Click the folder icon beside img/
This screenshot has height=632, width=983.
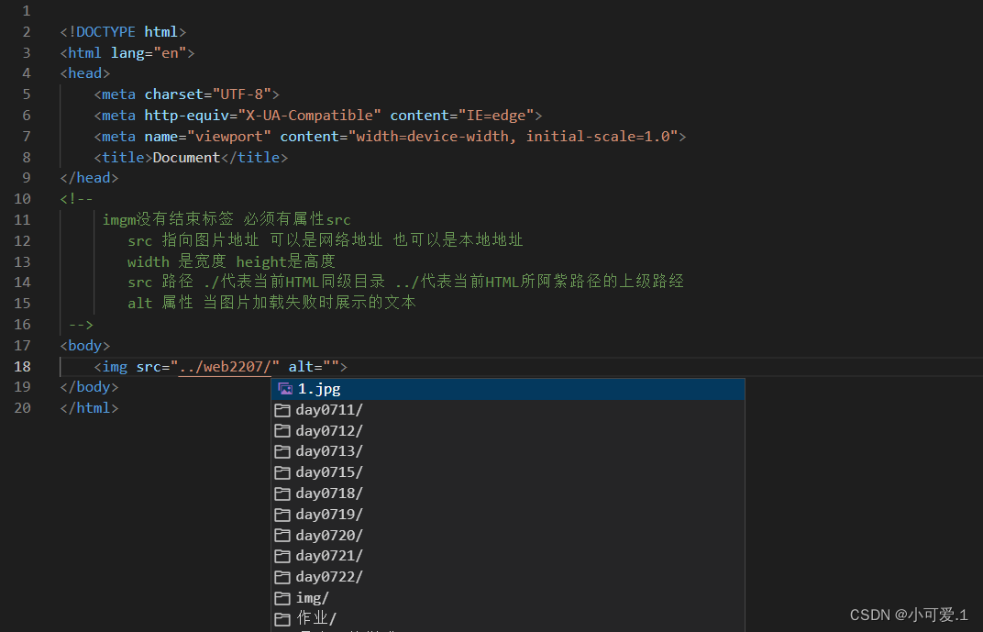[x=282, y=597]
